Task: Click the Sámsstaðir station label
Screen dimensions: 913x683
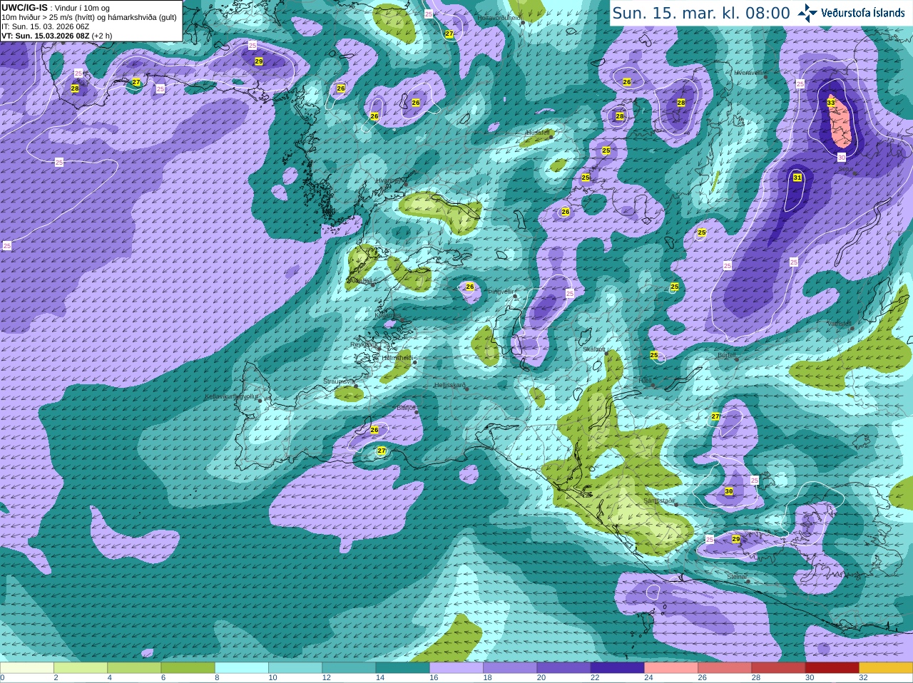Action: pyautogui.click(x=658, y=500)
